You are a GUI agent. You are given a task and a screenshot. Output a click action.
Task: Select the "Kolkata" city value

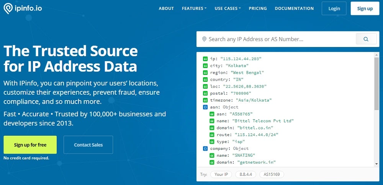(237, 66)
